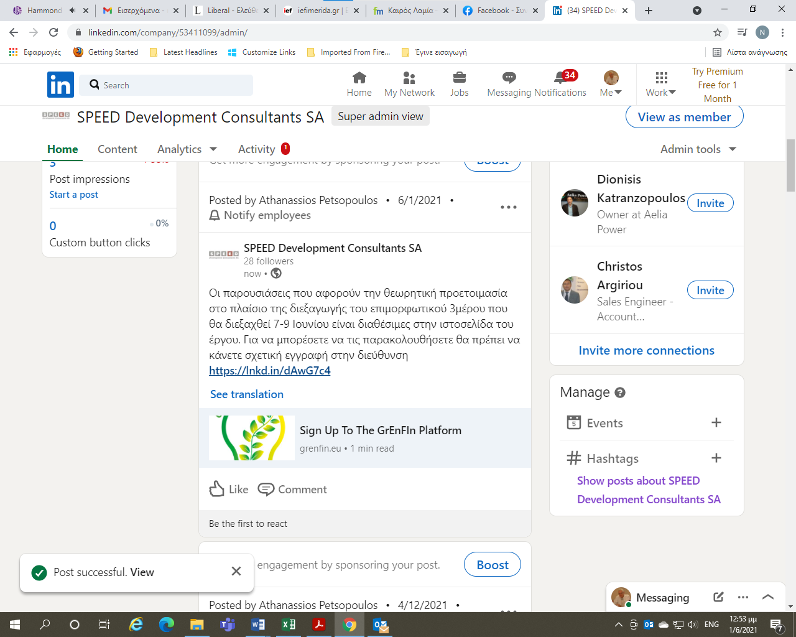Comment on the post

coord(292,490)
